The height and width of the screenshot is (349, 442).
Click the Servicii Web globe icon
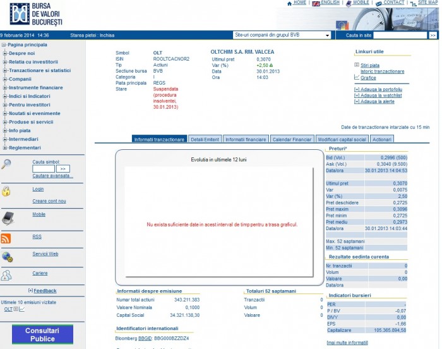click(7, 257)
